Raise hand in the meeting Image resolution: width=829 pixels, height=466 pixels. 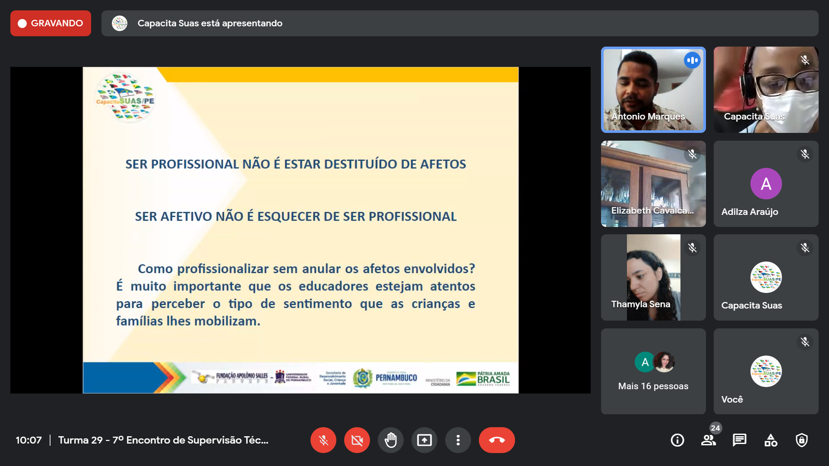click(x=390, y=440)
